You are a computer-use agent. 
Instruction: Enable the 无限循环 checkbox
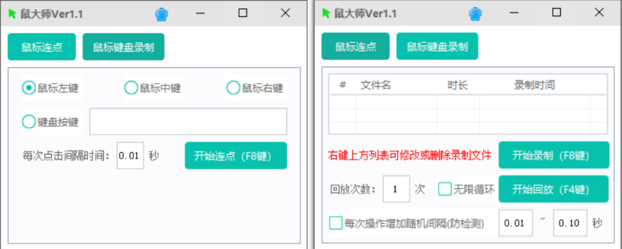tap(445, 189)
